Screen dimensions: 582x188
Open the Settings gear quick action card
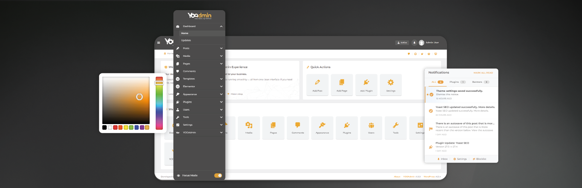tap(391, 85)
